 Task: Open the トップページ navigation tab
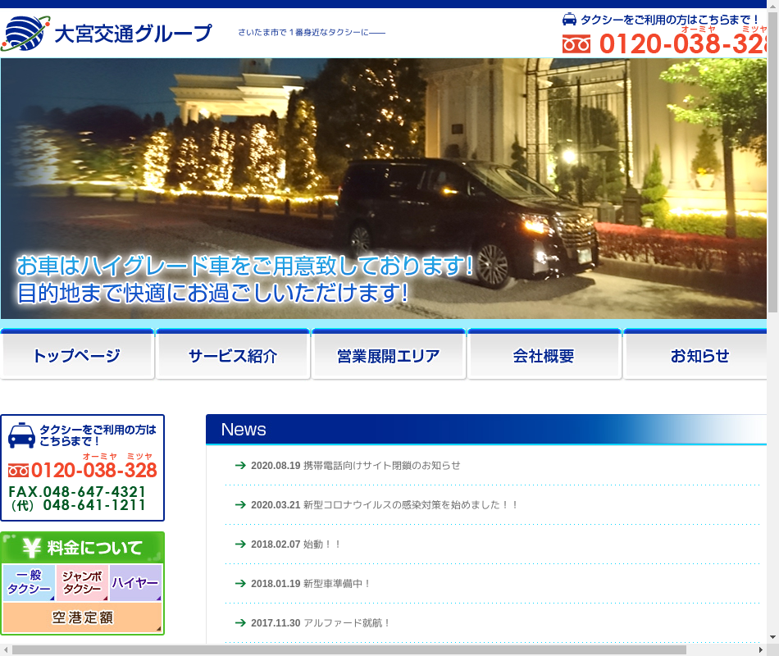click(77, 356)
